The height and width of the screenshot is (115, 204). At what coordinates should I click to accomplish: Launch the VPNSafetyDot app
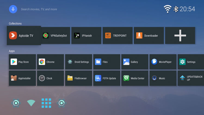[56, 35]
